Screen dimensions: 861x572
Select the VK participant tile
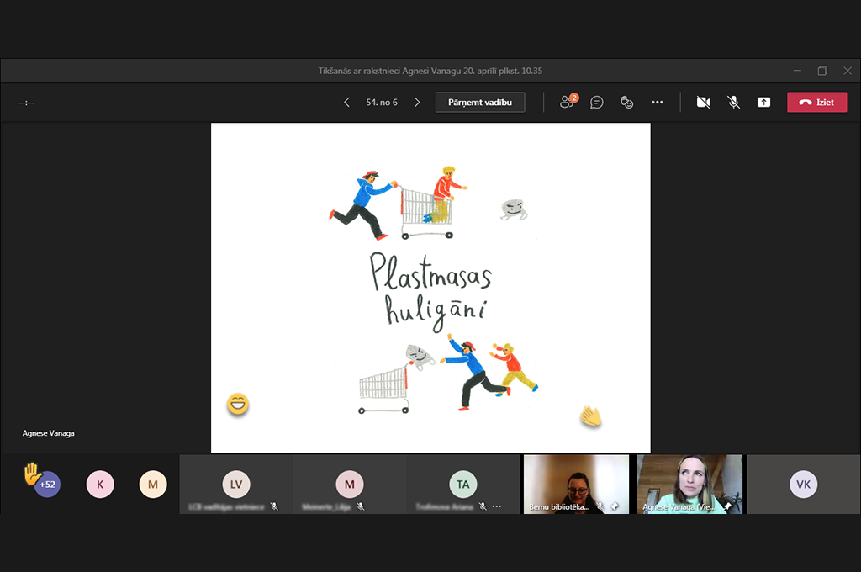tap(803, 484)
